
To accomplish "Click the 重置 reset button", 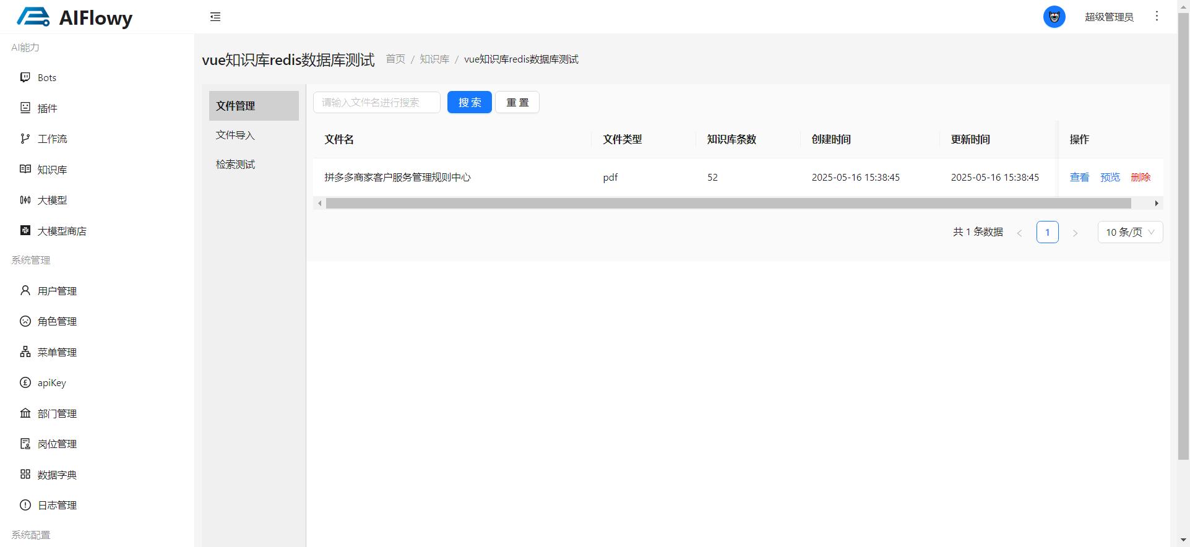I will pyautogui.click(x=517, y=102).
